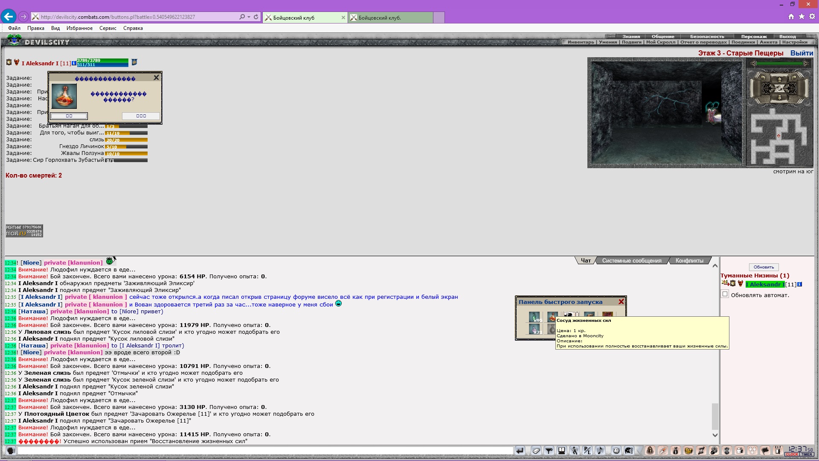Enable the 'Обновлять автомат.' checkbox

725,294
